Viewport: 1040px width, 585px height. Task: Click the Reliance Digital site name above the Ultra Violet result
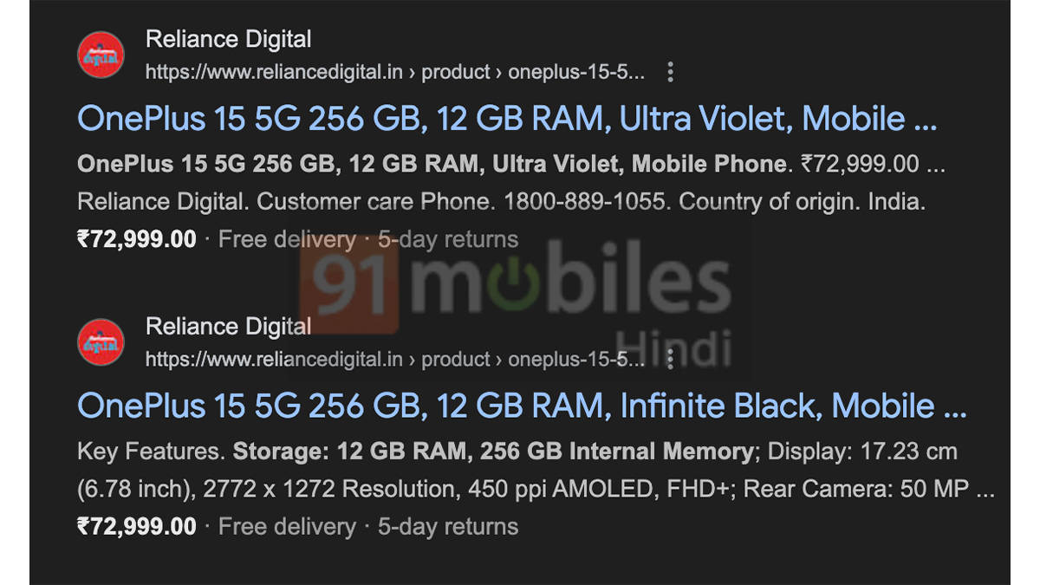[228, 39]
